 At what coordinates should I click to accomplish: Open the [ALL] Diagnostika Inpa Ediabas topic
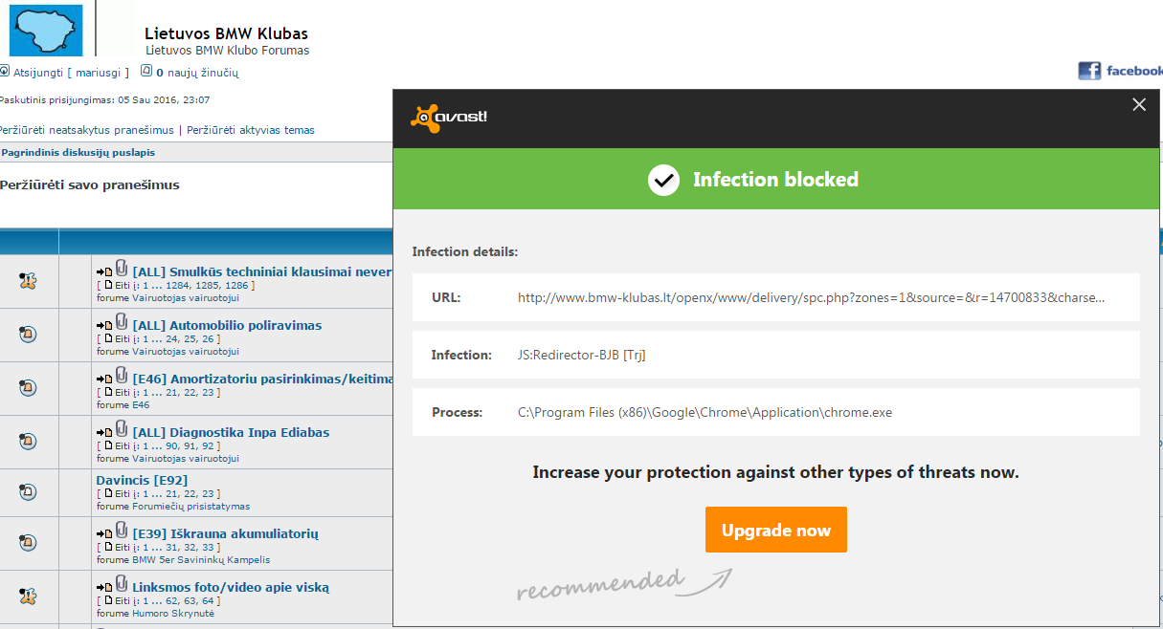pos(231,432)
